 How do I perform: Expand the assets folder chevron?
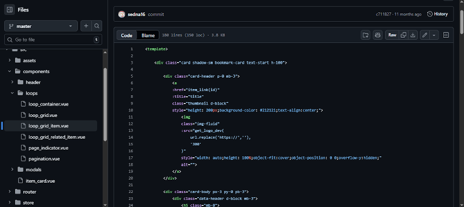point(9,61)
